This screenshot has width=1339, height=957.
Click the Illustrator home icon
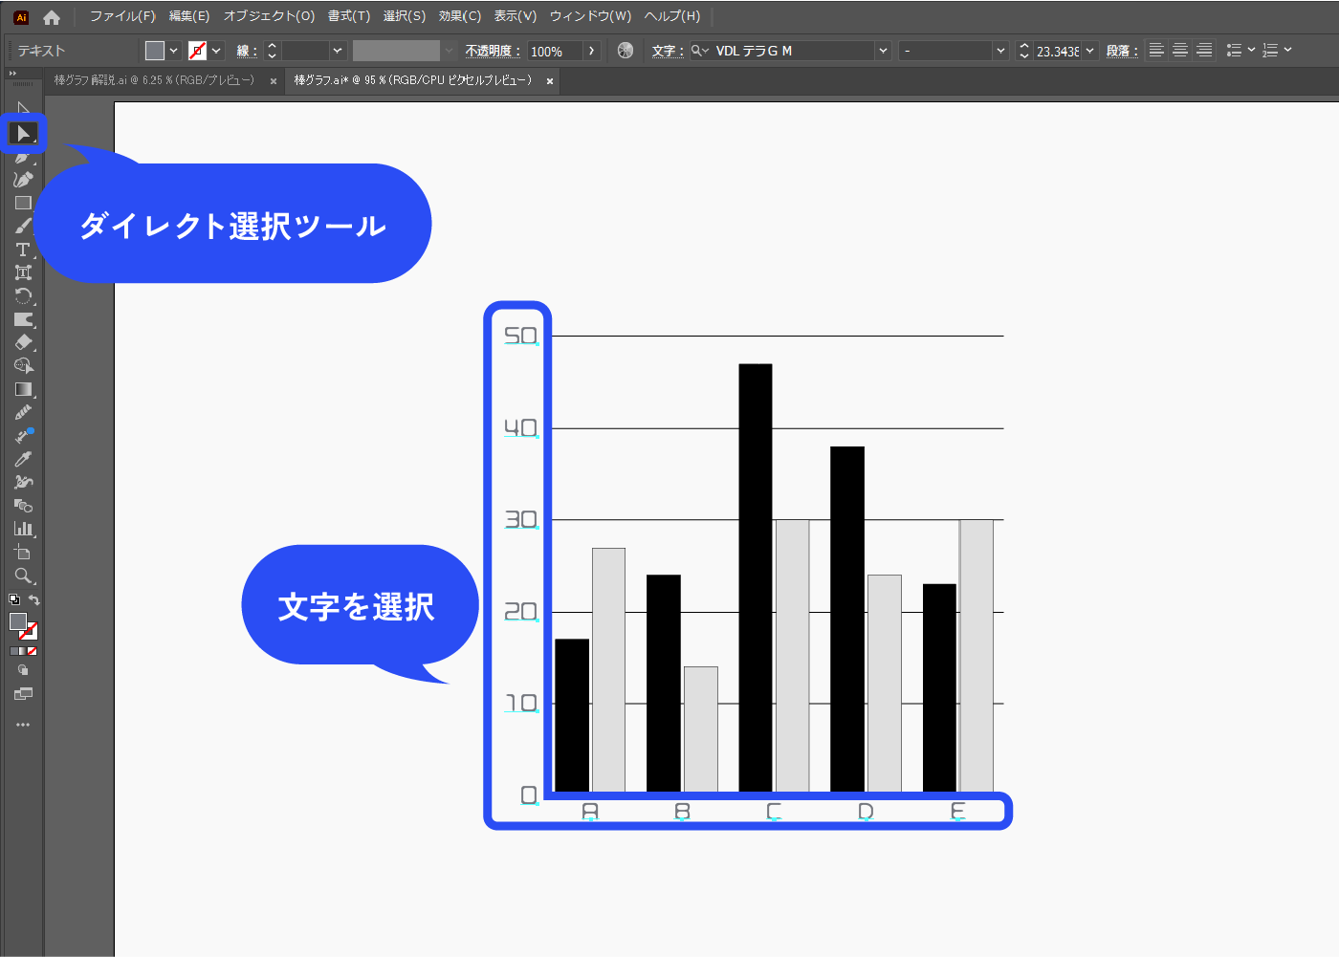point(52,17)
